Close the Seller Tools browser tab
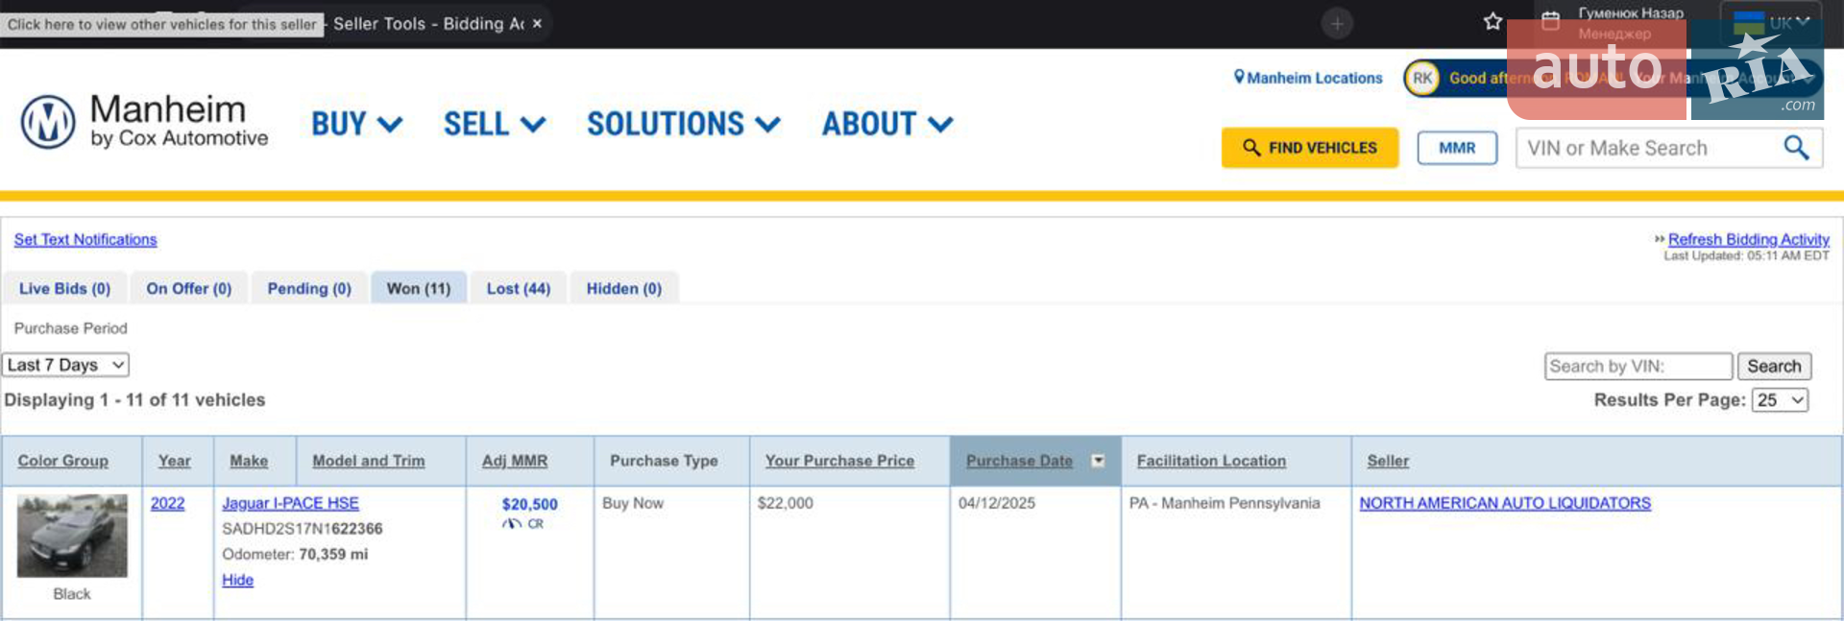The width and height of the screenshot is (1844, 621). (x=537, y=23)
